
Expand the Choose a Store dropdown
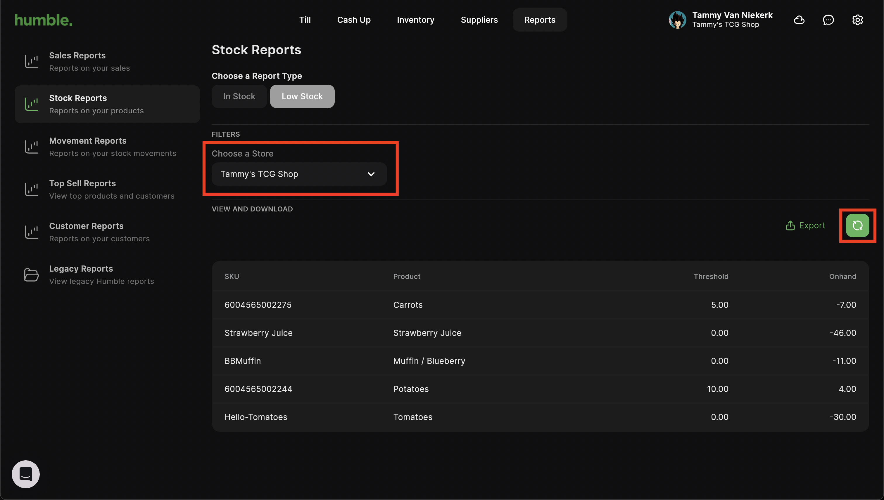(298, 174)
